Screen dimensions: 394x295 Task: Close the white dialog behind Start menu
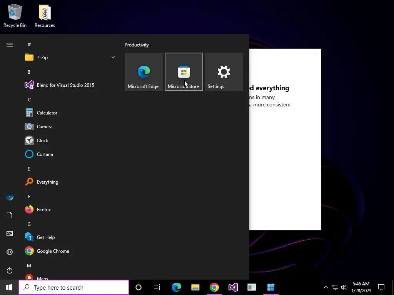pos(316,53)
